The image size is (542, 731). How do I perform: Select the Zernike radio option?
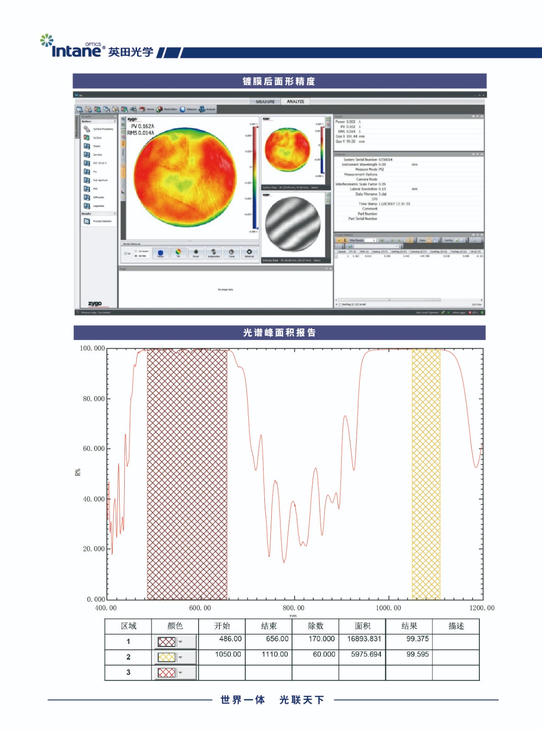141,256
